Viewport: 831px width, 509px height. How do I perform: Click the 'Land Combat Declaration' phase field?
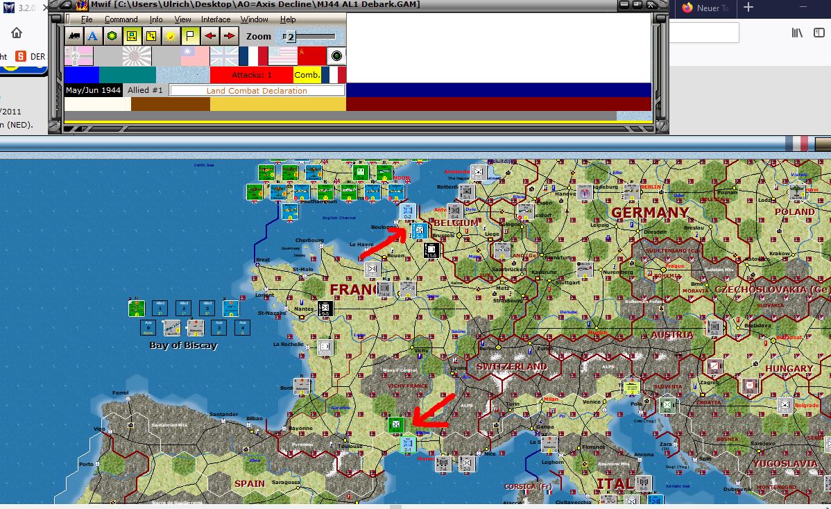pos(257,91)
